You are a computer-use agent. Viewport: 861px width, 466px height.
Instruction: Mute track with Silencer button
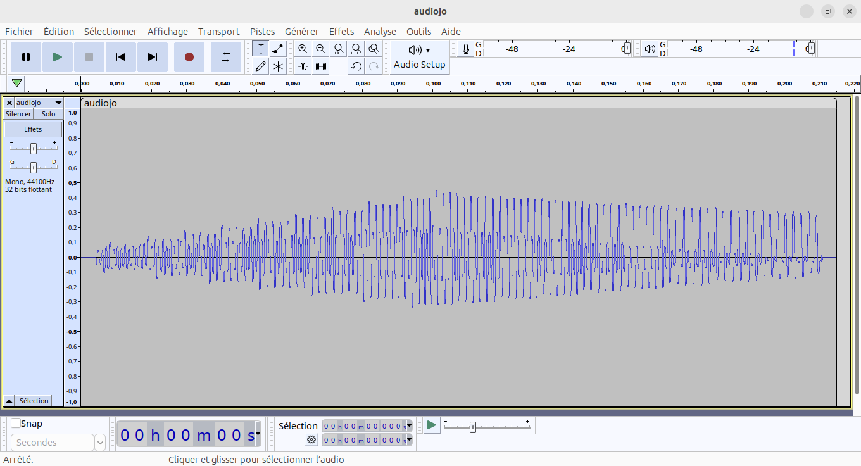pos(18,114)
